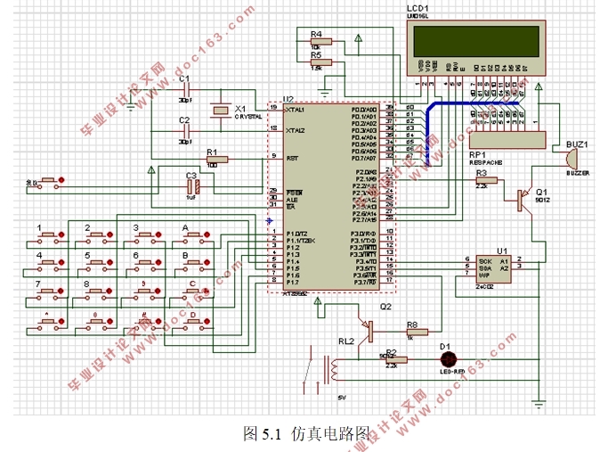Screen dimensions: 608x452
Task: Select the Q1 transistor symbol
Action: point(523,199)
